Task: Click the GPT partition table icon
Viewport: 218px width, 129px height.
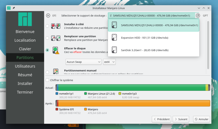Action: [198, 16]
